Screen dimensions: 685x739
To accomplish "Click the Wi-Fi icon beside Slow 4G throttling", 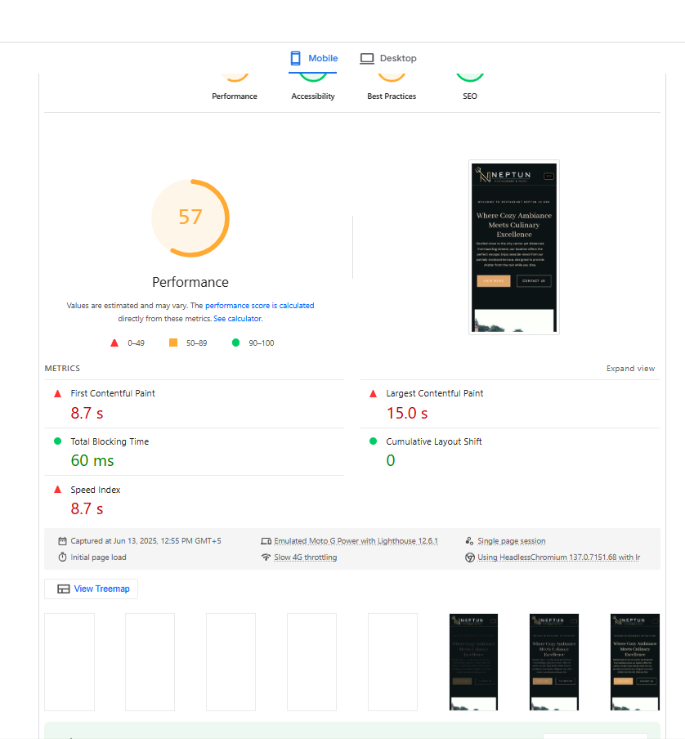I will (x=266, y=557).
